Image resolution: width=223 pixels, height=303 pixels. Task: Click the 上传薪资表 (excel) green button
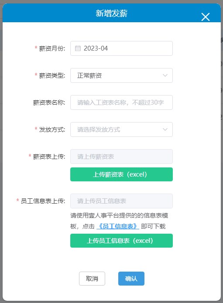121,174
